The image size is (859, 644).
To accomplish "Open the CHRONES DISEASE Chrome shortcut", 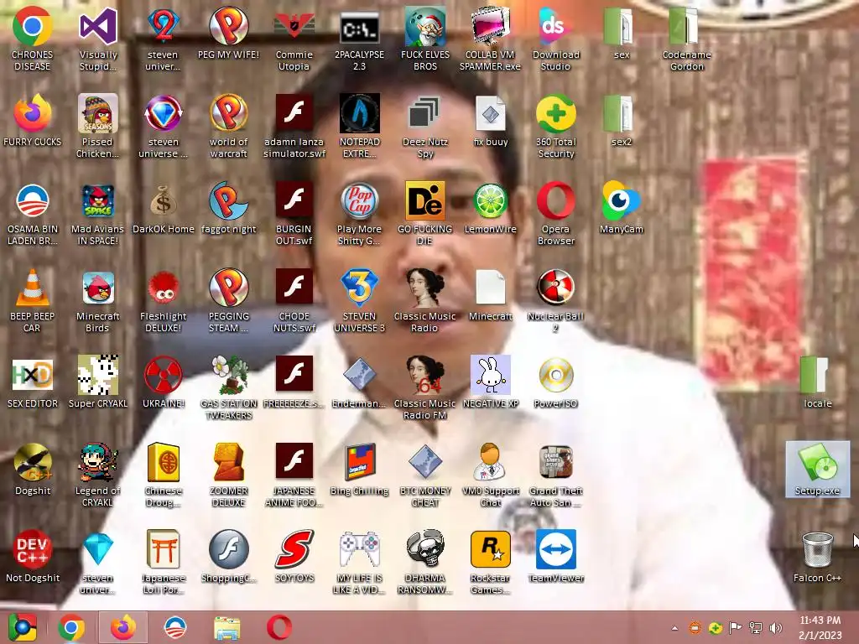I will click(x=33, y=39).
